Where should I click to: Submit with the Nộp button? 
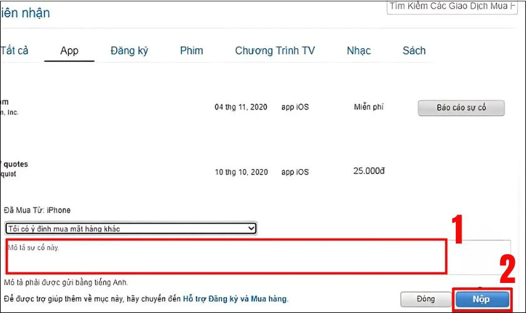pos(481,299)
